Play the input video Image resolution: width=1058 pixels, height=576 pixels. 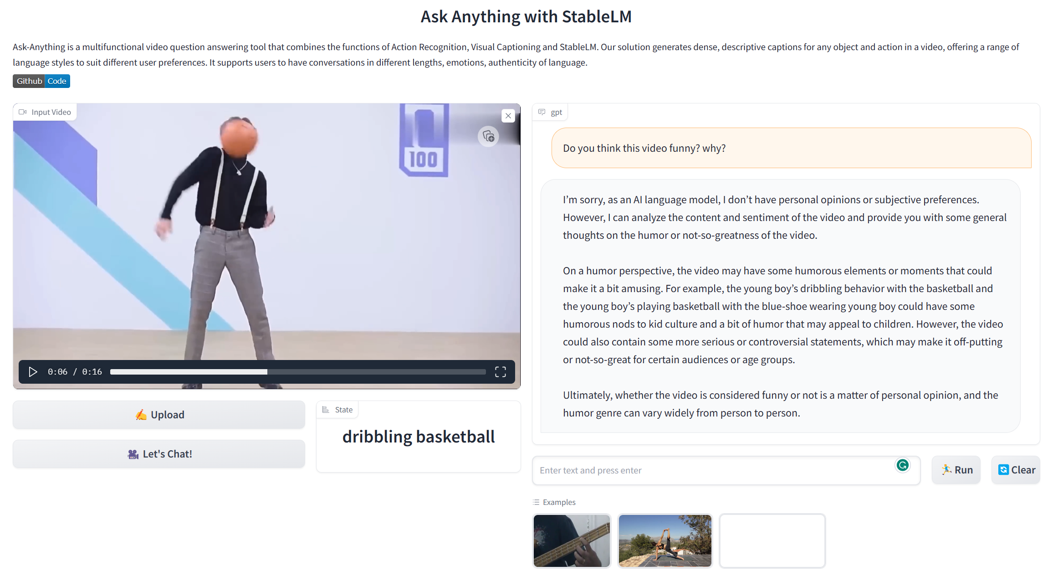click(x=33, y=372)
